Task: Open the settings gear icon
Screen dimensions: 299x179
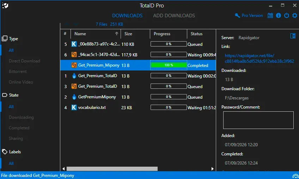Action: point(295,16)
